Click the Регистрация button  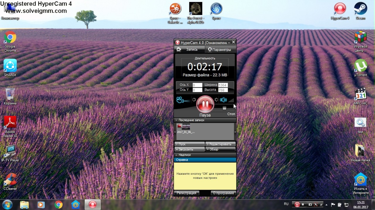click(186, 193)
